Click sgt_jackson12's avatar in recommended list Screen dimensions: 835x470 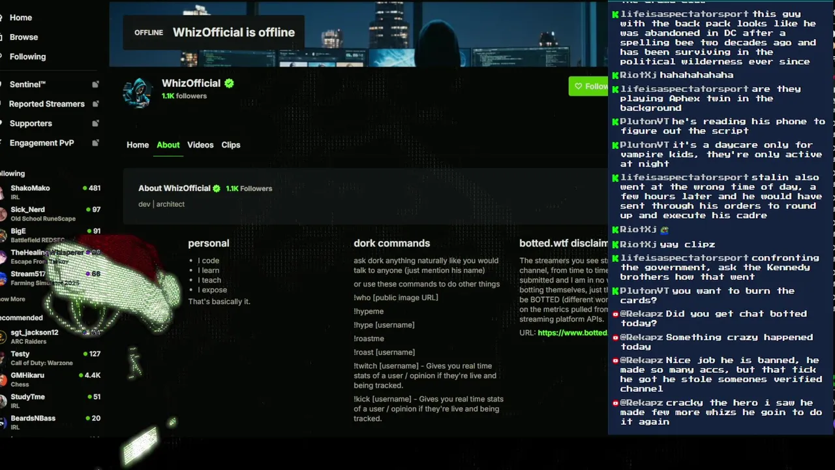tap(3, 337)
